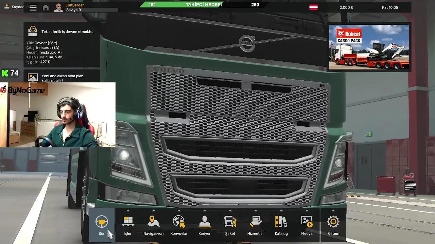The height and width of the screenshot is (244, 435).
Task: Click the green K overlay badge
Action: (x=5, y=73)
